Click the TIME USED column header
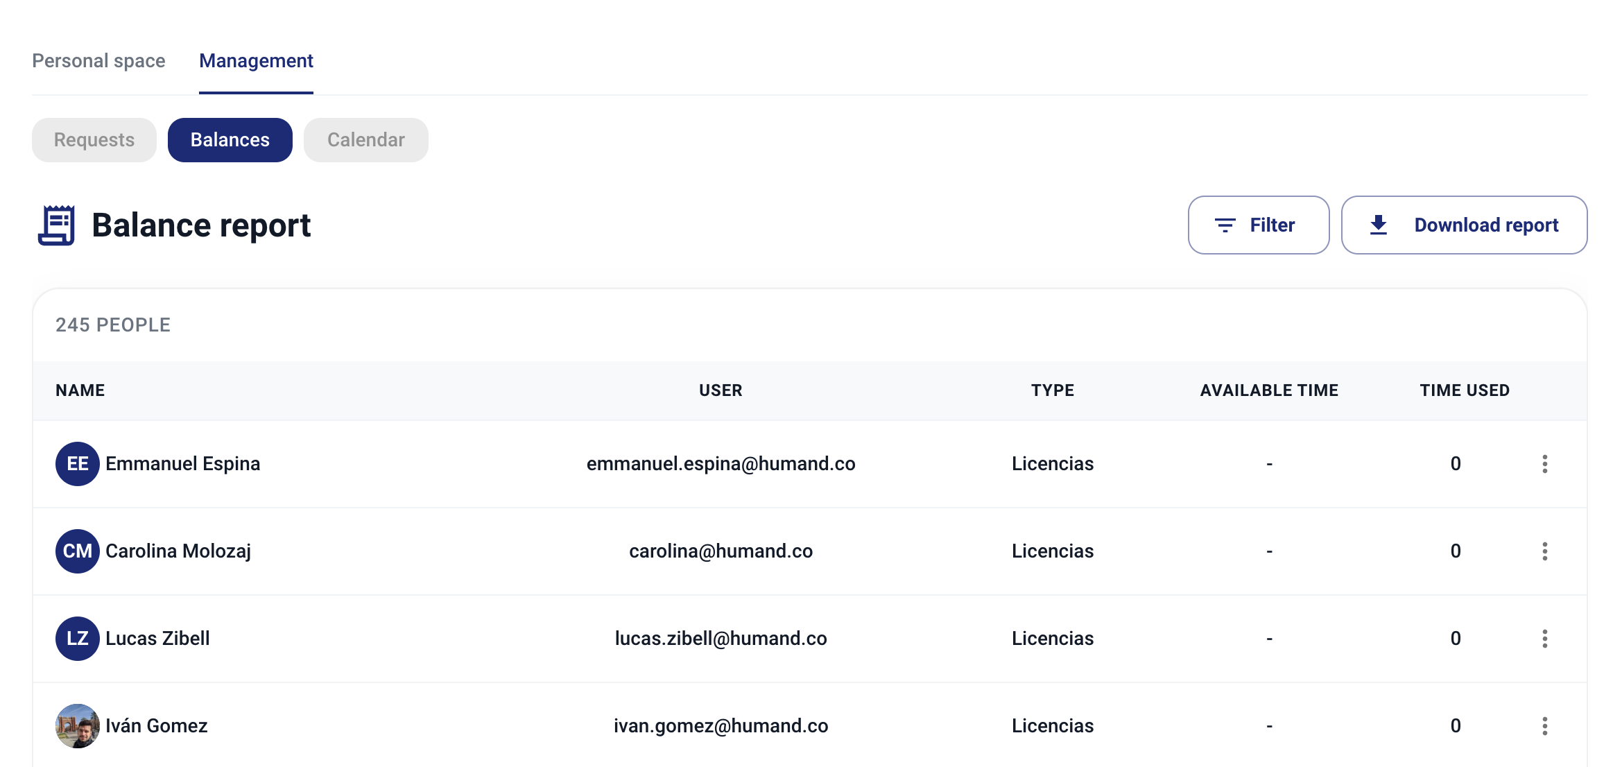 (1465, 390)
